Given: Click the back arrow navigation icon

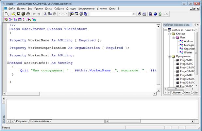Looking at the screenshot, I should 34,14.
